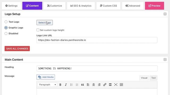Click the Select Logo button
The image size is (170, 95).
coord(45,22)
